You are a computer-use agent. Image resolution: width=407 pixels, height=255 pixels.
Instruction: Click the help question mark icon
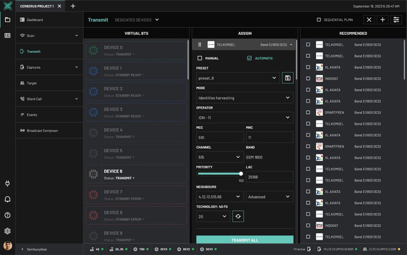coord(8,215)
